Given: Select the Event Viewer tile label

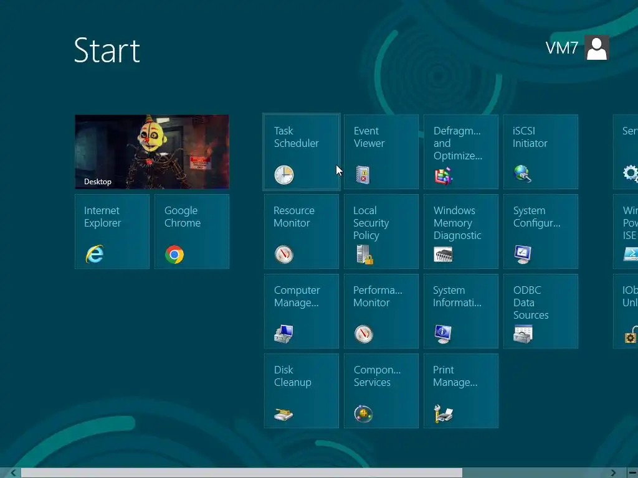Looking at the screenshot, I should (369, 137).
